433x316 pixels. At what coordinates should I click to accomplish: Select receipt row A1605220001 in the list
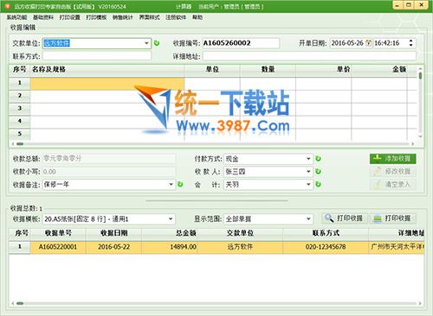[x=216, y=247]
